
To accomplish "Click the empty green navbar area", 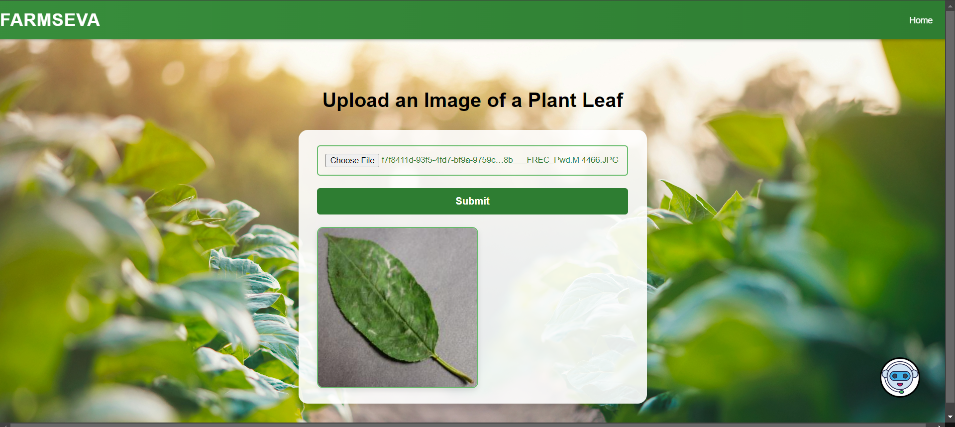I will (498, 20).
